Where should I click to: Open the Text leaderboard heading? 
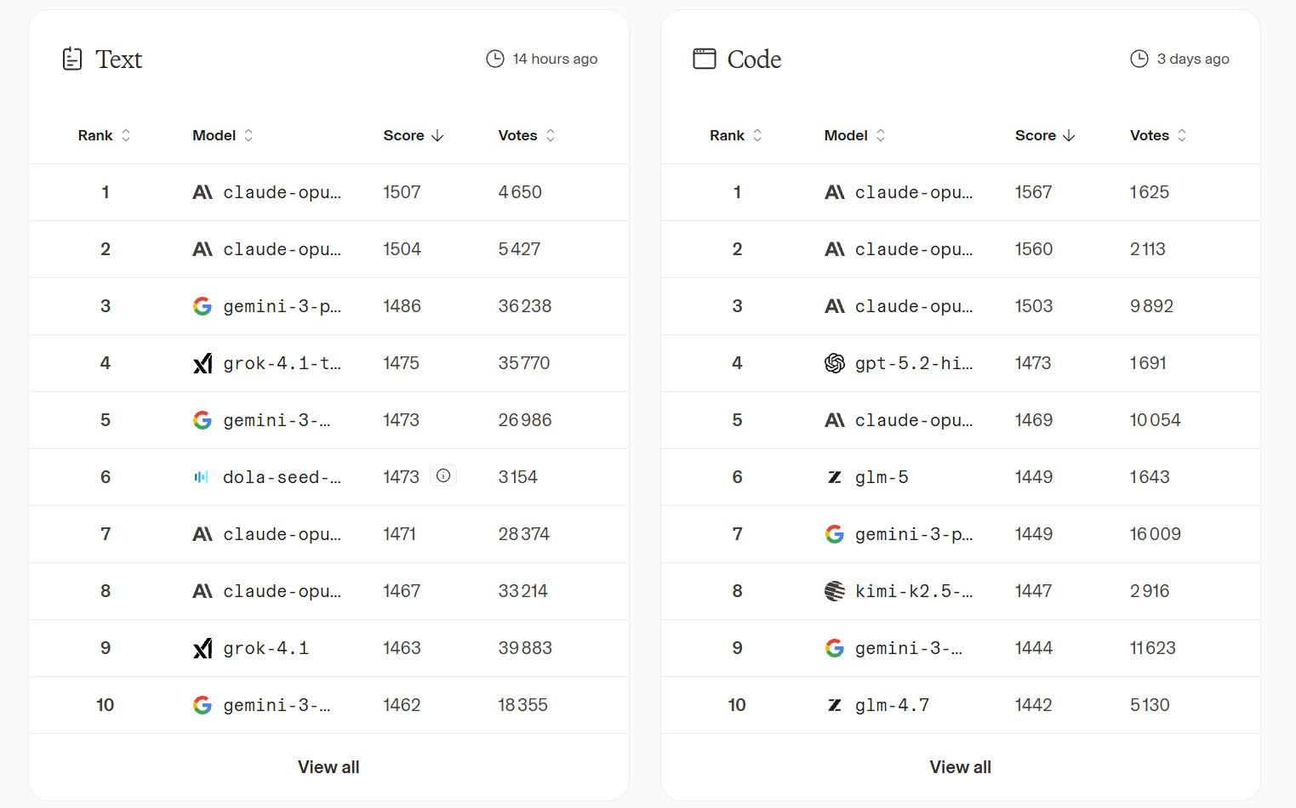pyautogui.click(x=118, y=60)
